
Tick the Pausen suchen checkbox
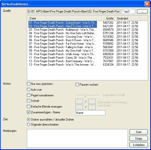click(x=77, y=85)
